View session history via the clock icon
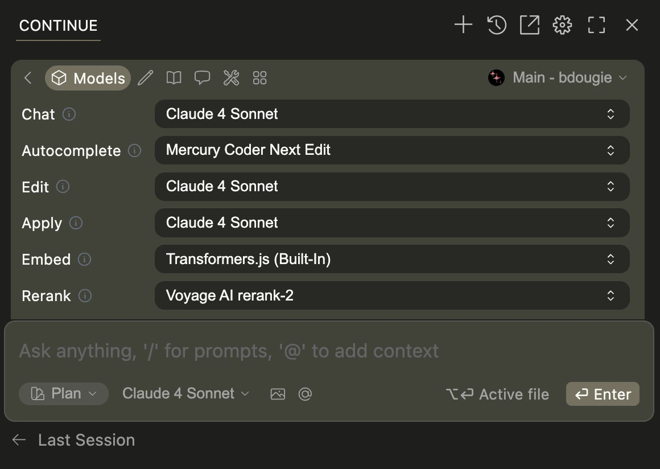 tap(496, 25)
